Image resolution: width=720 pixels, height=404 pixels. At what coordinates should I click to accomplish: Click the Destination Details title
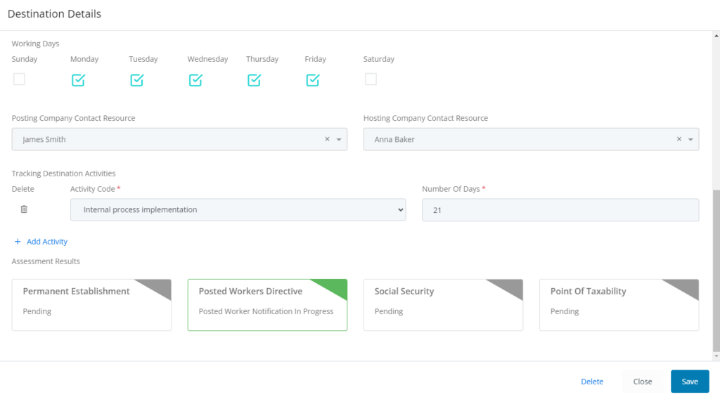coord(54,14)
